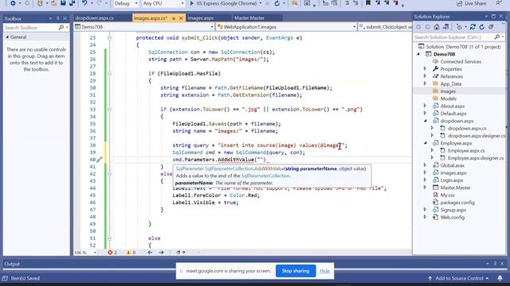Collapse the General group in Toolbox
Image resolution: width=510 pixels, height=286 pixels.
point(7,37)
